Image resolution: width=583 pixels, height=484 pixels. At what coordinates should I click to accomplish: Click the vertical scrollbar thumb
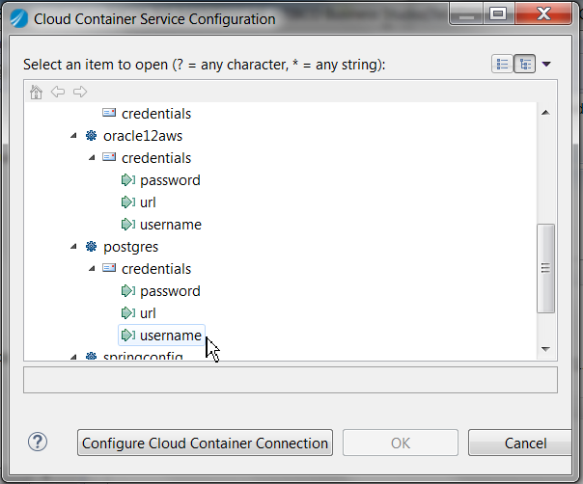pyautogui.click(x=545, y=268)
